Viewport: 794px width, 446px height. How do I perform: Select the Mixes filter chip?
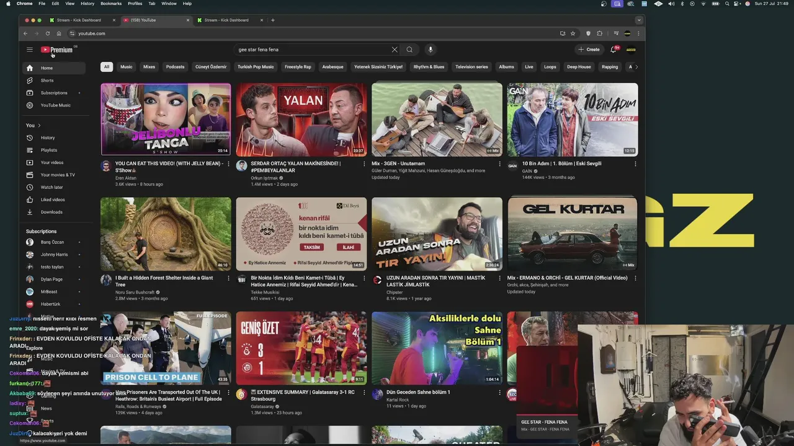pos(149,67)
